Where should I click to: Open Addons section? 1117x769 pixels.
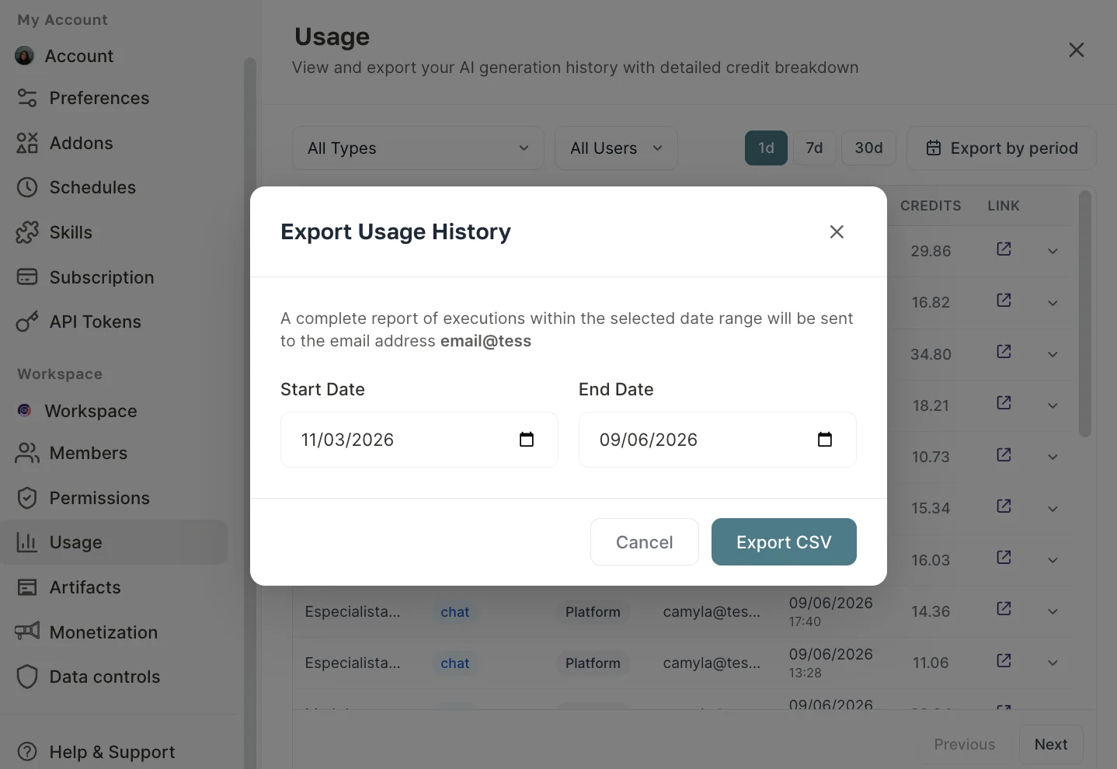click(x=82, y=143)
